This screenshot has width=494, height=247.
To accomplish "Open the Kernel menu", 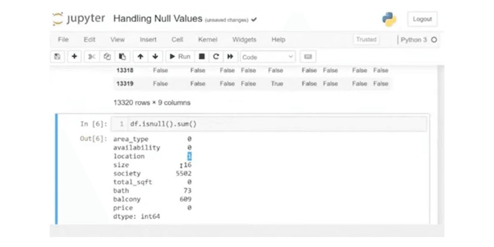I will click(207, 40).
